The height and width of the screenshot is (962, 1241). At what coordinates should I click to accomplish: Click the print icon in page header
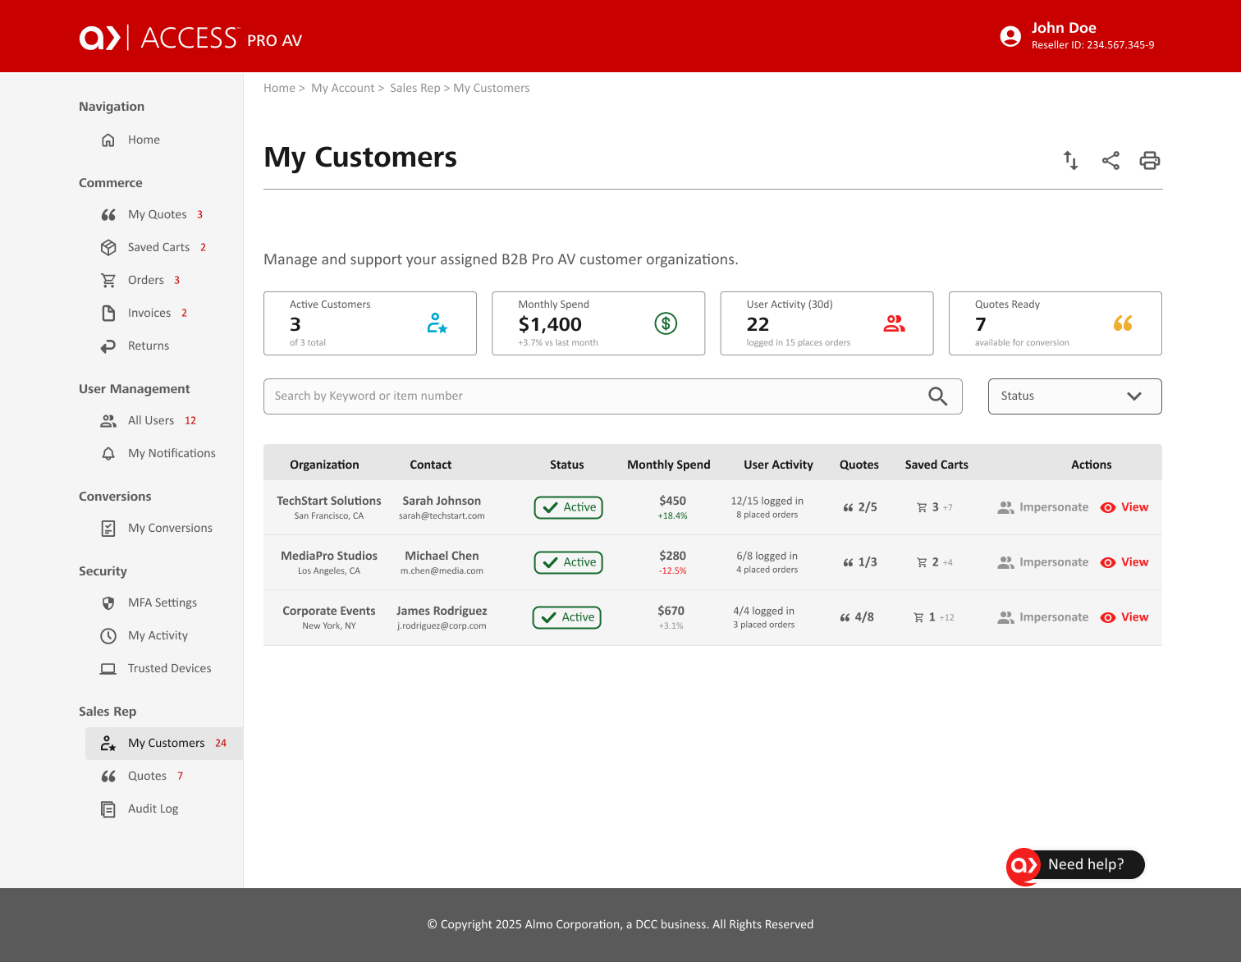(1150, 161)
